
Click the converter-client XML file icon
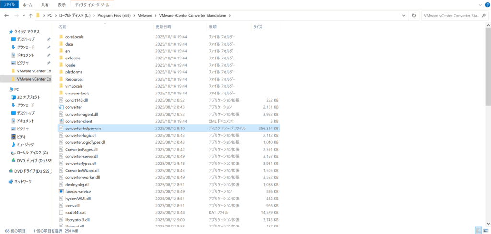[61, 121]
